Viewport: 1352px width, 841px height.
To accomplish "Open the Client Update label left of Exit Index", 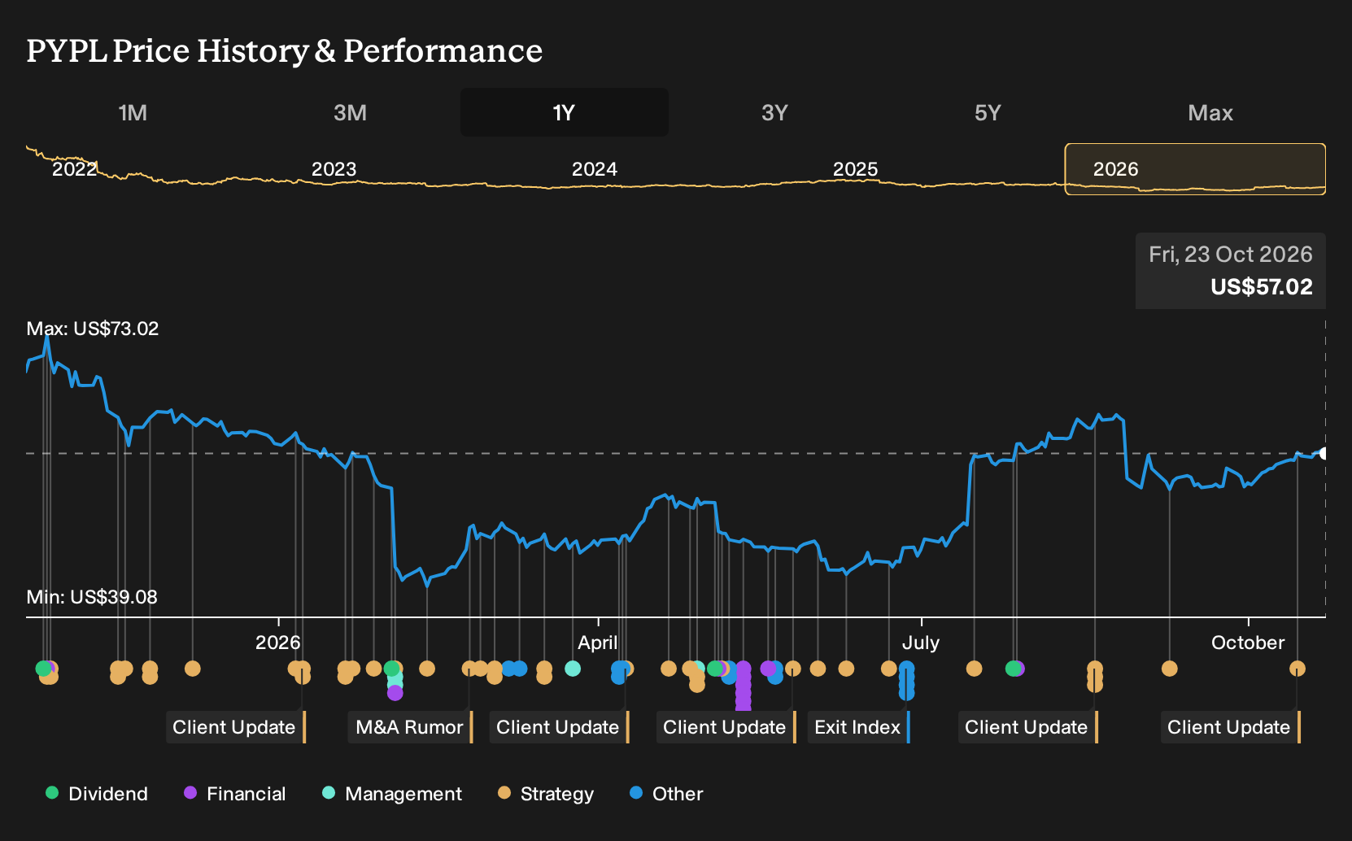I will (x=726, y=727).
